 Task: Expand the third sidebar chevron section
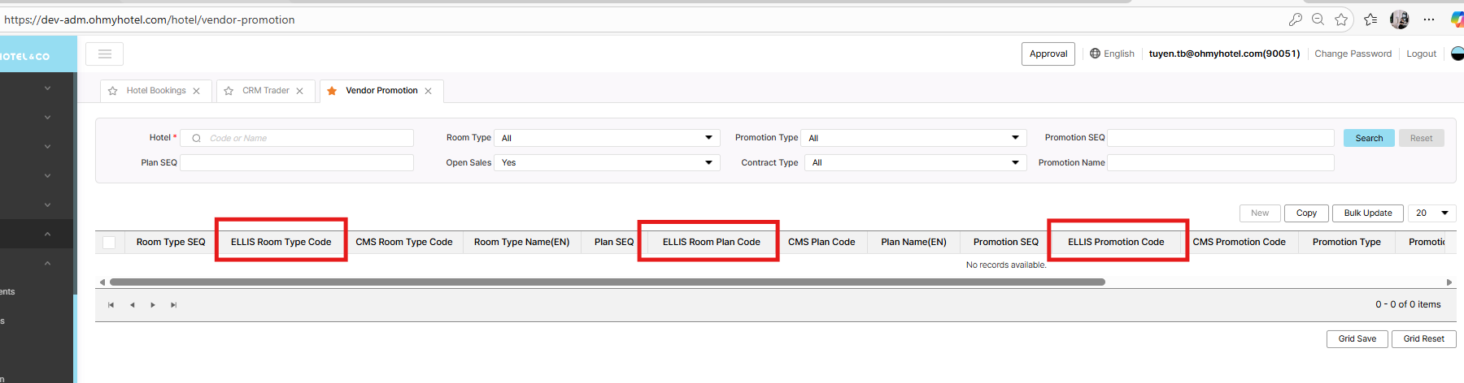point(47,146)
